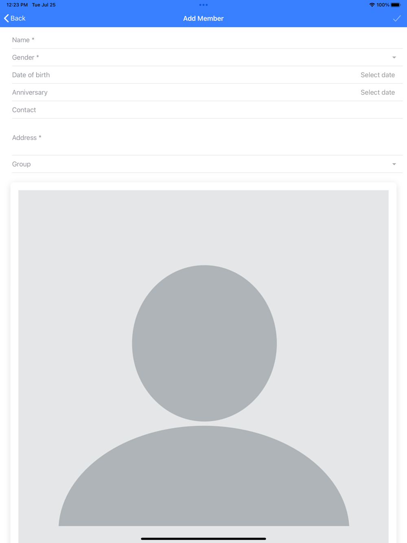Tap the Date of birth row label
This screenshot has height=543, width=407.
pos(31,75)
